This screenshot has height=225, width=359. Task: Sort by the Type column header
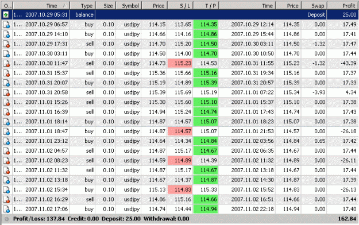click(82, 6)
